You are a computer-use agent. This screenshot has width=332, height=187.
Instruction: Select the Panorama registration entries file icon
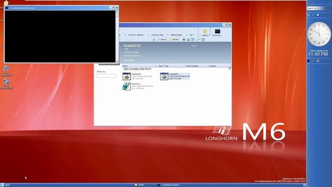pyautogui.click(x=127, y=86)
